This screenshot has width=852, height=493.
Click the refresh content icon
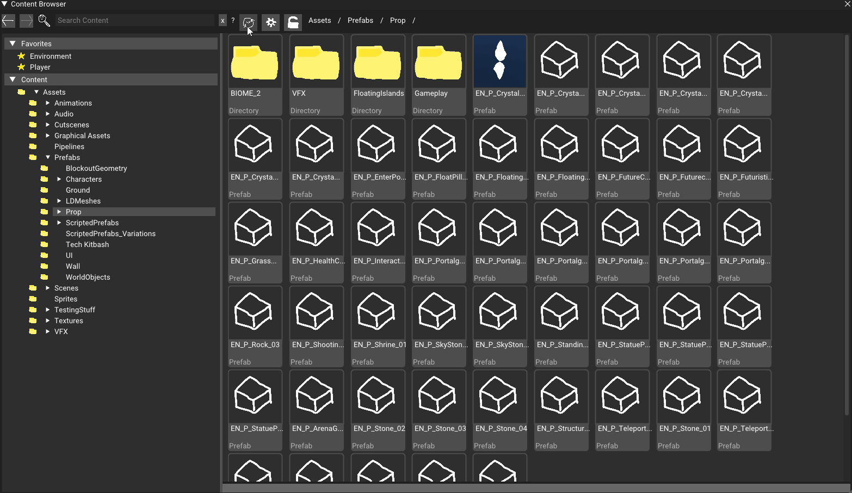[x=249, y=22]
